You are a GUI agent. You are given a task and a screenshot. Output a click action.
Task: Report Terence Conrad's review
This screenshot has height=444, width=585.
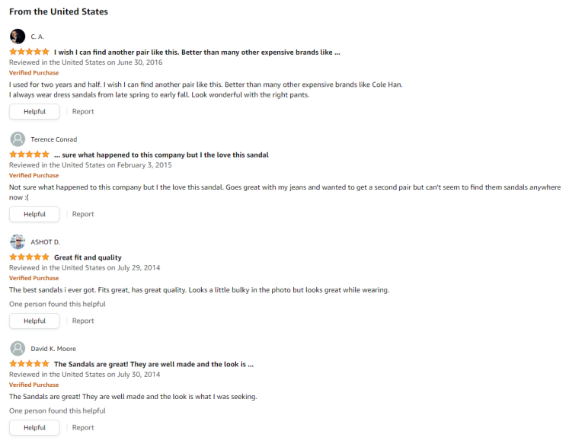pos(83,215)
